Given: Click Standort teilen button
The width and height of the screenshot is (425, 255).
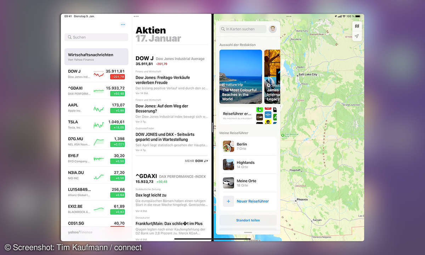Looking at the screenshot, I should (248, 220).
